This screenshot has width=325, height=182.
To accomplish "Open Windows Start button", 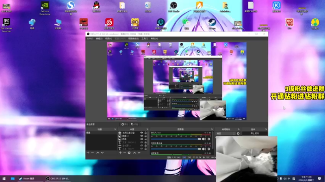I will [x=4, y=178].
